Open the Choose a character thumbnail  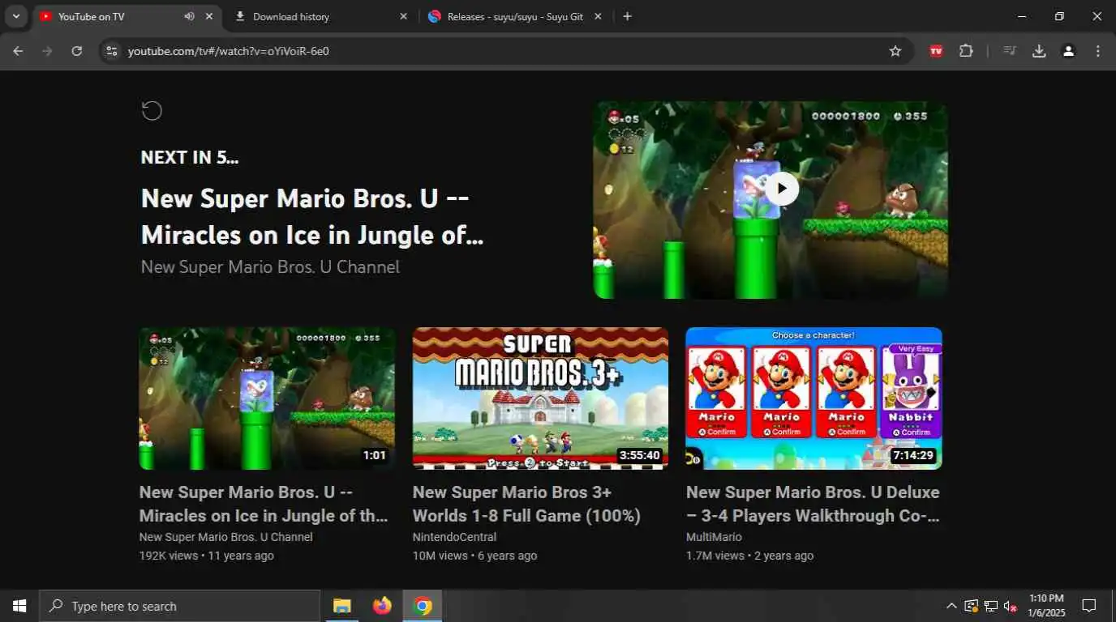tap(813, 398)
